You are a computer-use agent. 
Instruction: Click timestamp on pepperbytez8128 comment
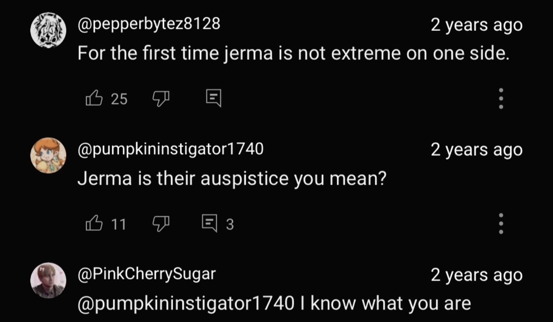pos(476,24)
